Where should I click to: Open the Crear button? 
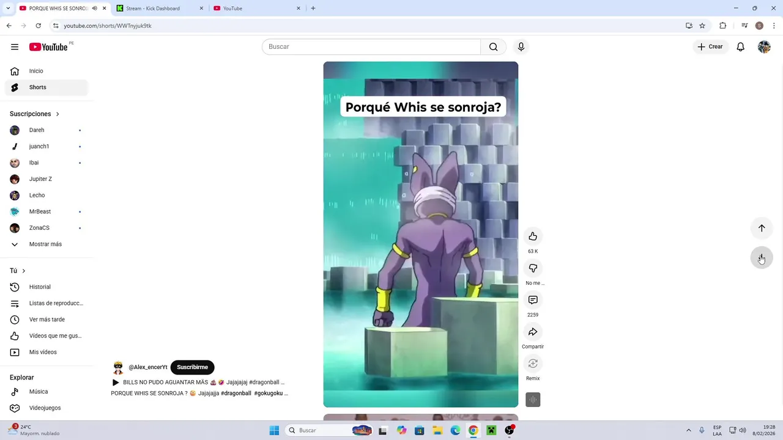[x=710, y=47]
